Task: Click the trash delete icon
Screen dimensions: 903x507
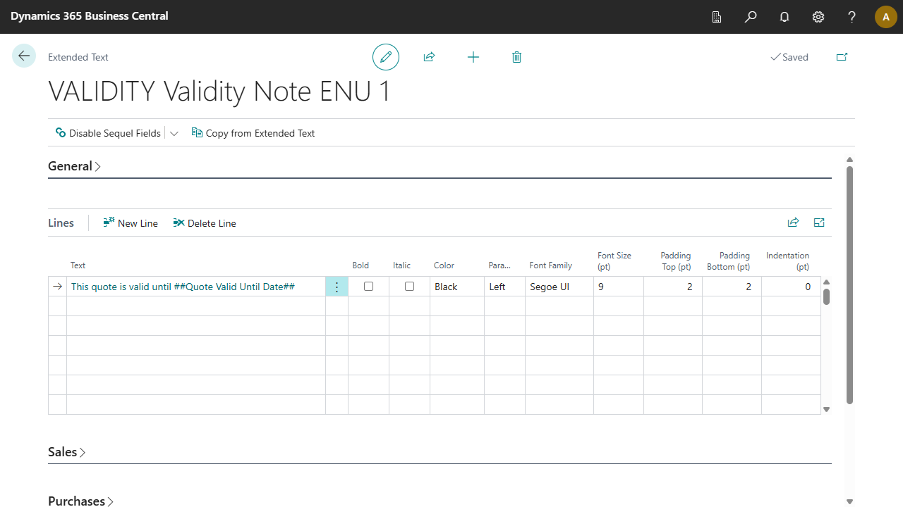Action: tap(516, 57)
